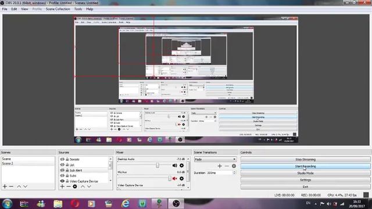Show the Sub Alert source with its eye icon

click(x=62, y=170)
